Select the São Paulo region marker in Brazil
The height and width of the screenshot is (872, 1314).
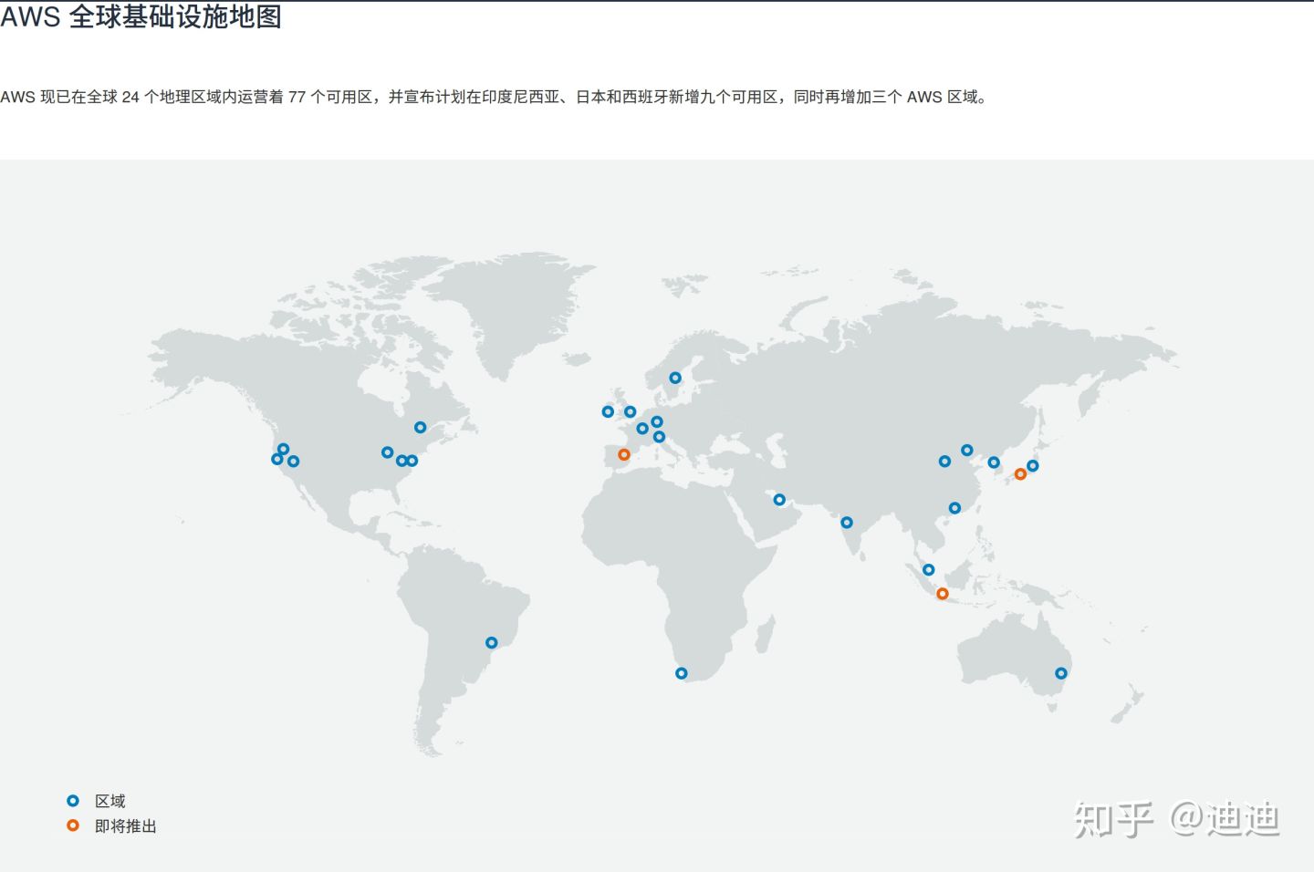tap(491, 643)
